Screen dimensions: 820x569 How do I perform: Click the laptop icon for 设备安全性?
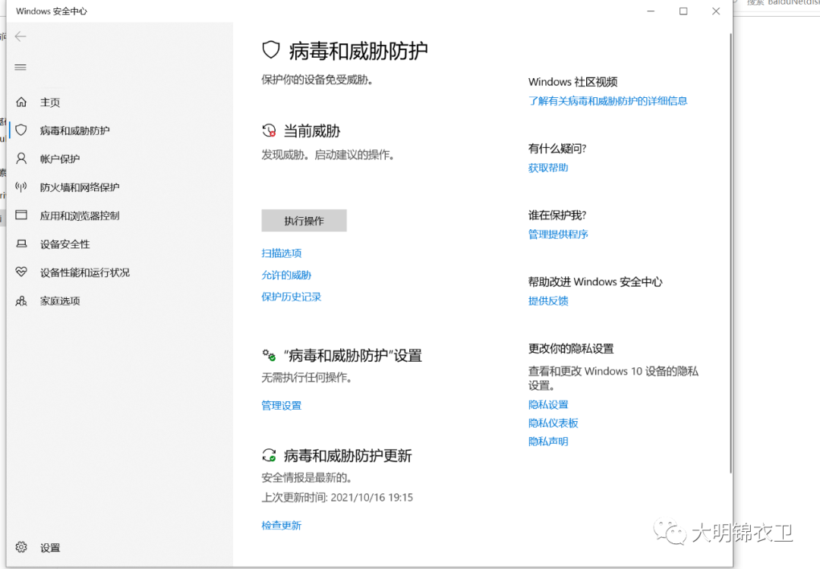(x=21, y=244)
